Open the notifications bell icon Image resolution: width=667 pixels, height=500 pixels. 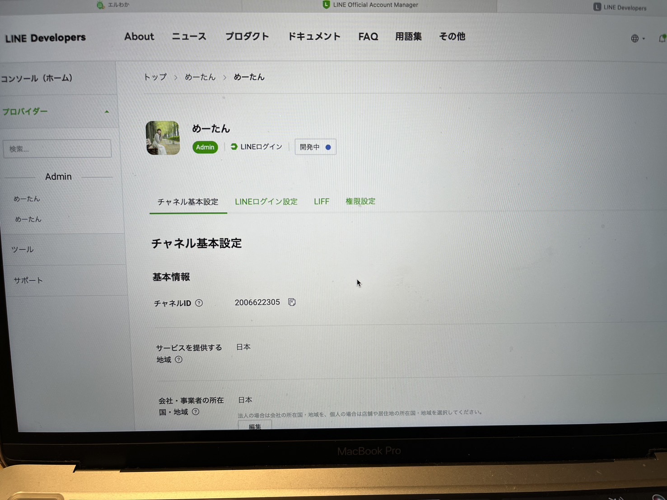[x=662, y=38]
